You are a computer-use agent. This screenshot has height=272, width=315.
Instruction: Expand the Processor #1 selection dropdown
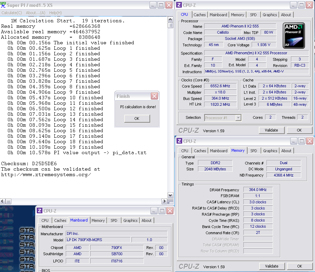238,118
